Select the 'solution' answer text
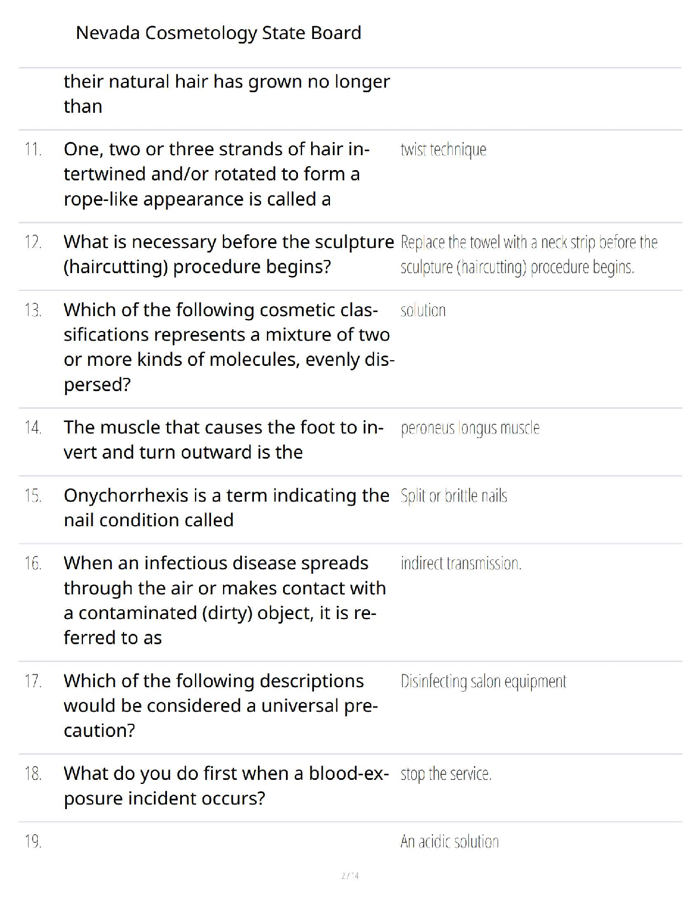700x907 pixels. click(423, 310)
